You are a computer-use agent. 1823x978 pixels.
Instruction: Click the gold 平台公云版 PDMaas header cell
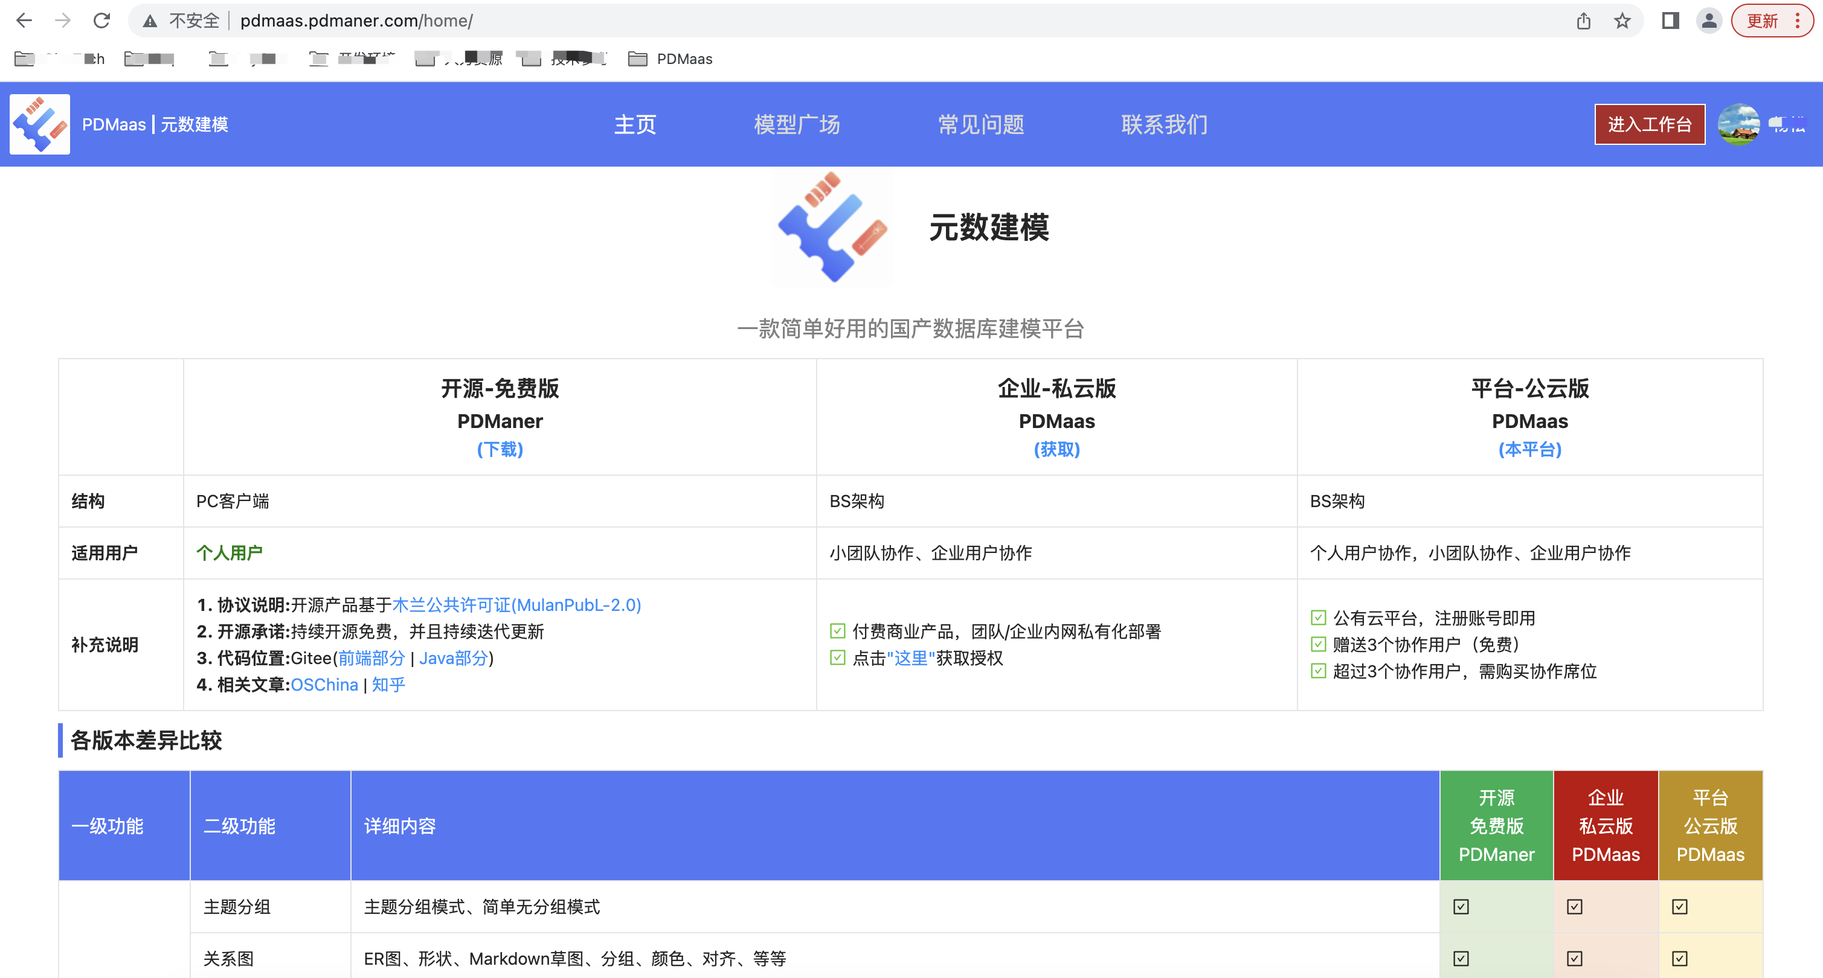tap(1711, 826)
